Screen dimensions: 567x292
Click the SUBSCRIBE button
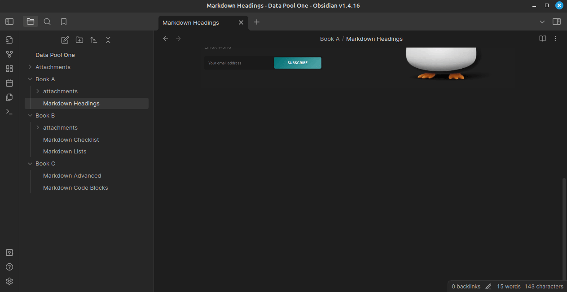coord(297,63)
